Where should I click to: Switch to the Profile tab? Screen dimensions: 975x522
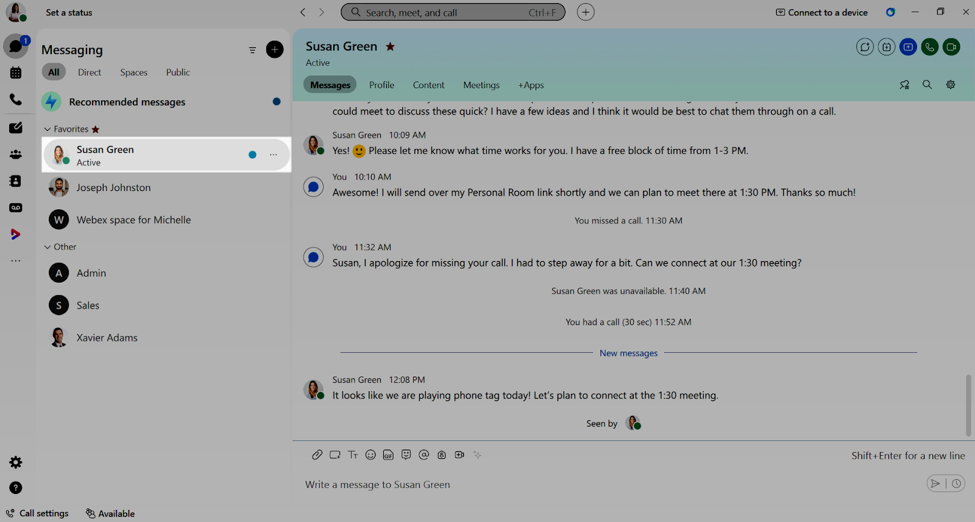382,85
